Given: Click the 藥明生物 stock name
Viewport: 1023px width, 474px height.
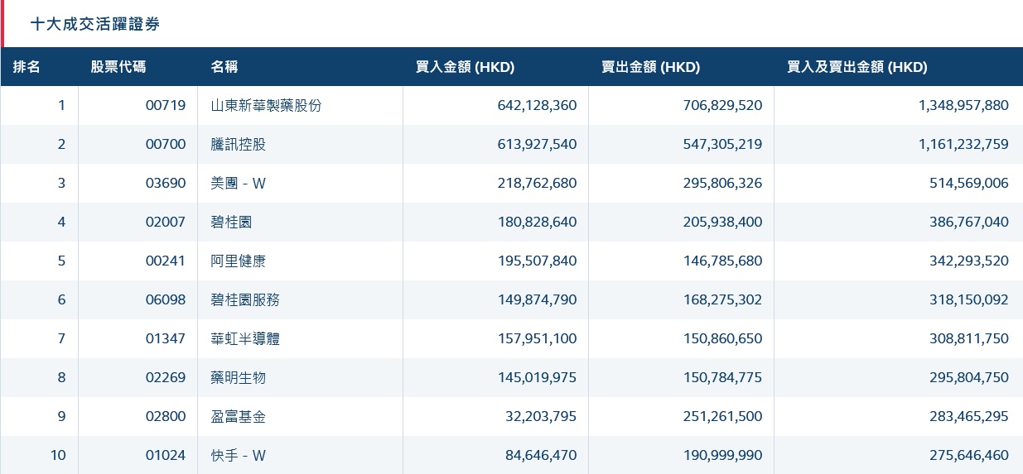Looking at the screenshot, I should [239, 378].
